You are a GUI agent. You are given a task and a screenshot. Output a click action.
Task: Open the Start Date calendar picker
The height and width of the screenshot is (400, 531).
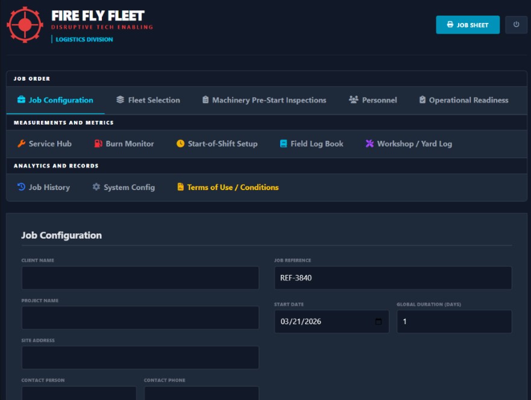tap(377, 322)
